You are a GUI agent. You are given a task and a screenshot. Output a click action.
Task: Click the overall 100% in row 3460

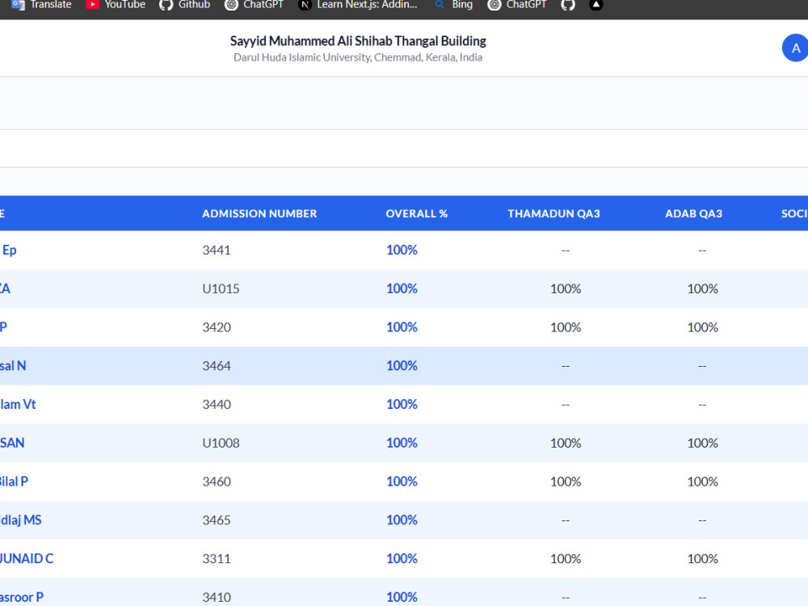(x=402, y=482)
